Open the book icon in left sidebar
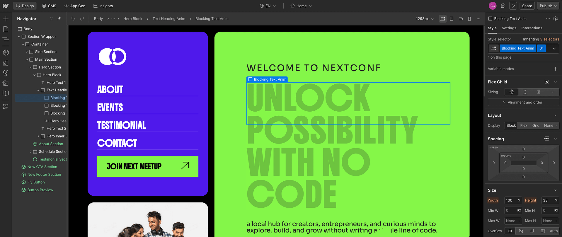The image size is (562, 237). pyautogui.click(x=6, y=93)
